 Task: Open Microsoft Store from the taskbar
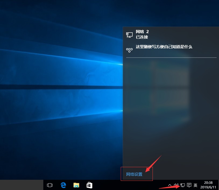pyautogui.click(x=89, y=185)
